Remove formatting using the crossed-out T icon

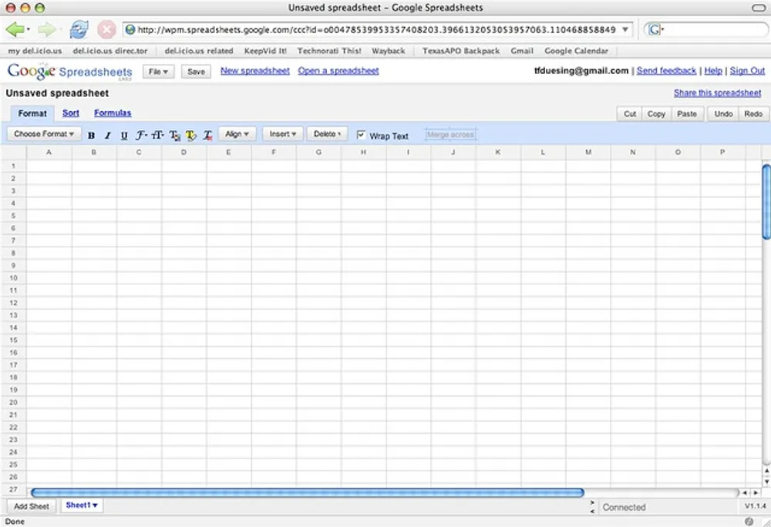(x=207, y=135)
